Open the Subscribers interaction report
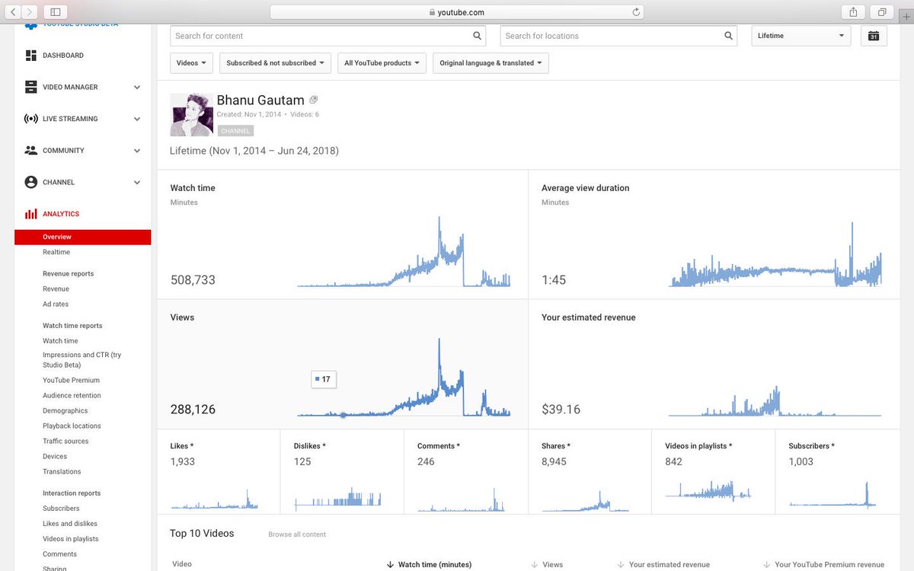Screen dimensions: 914x571 coord(61,509)
